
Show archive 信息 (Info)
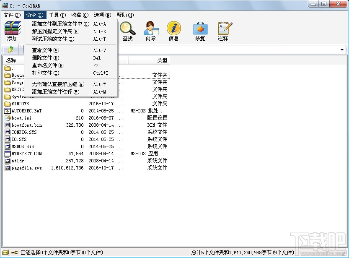click(x=174, y=31)
